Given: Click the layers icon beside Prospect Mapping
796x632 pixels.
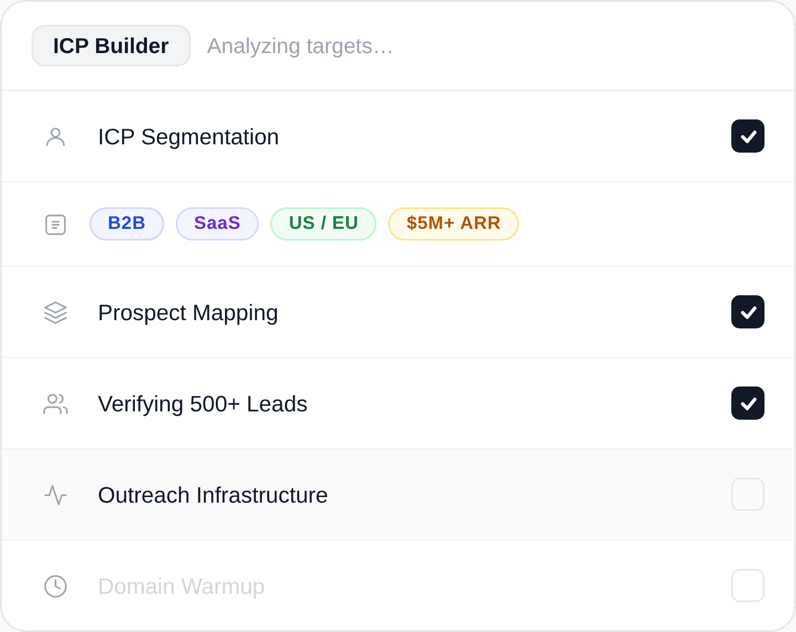Looking at the screenshot, I should [55, 312].
